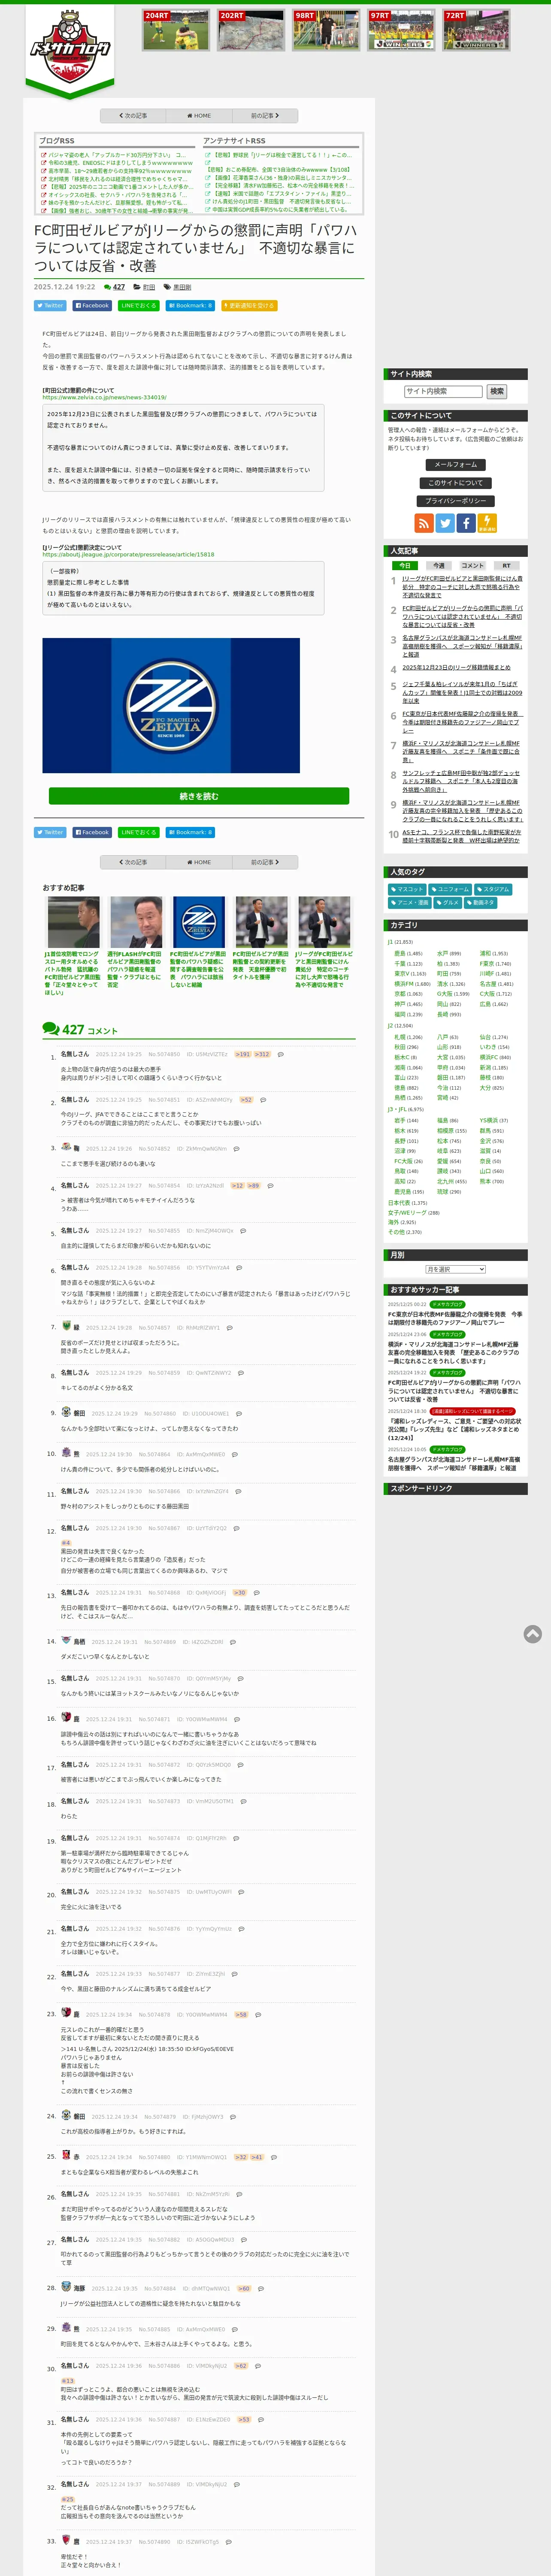
Task: Open the J2 category link
Action: (x=391, y=1026)
